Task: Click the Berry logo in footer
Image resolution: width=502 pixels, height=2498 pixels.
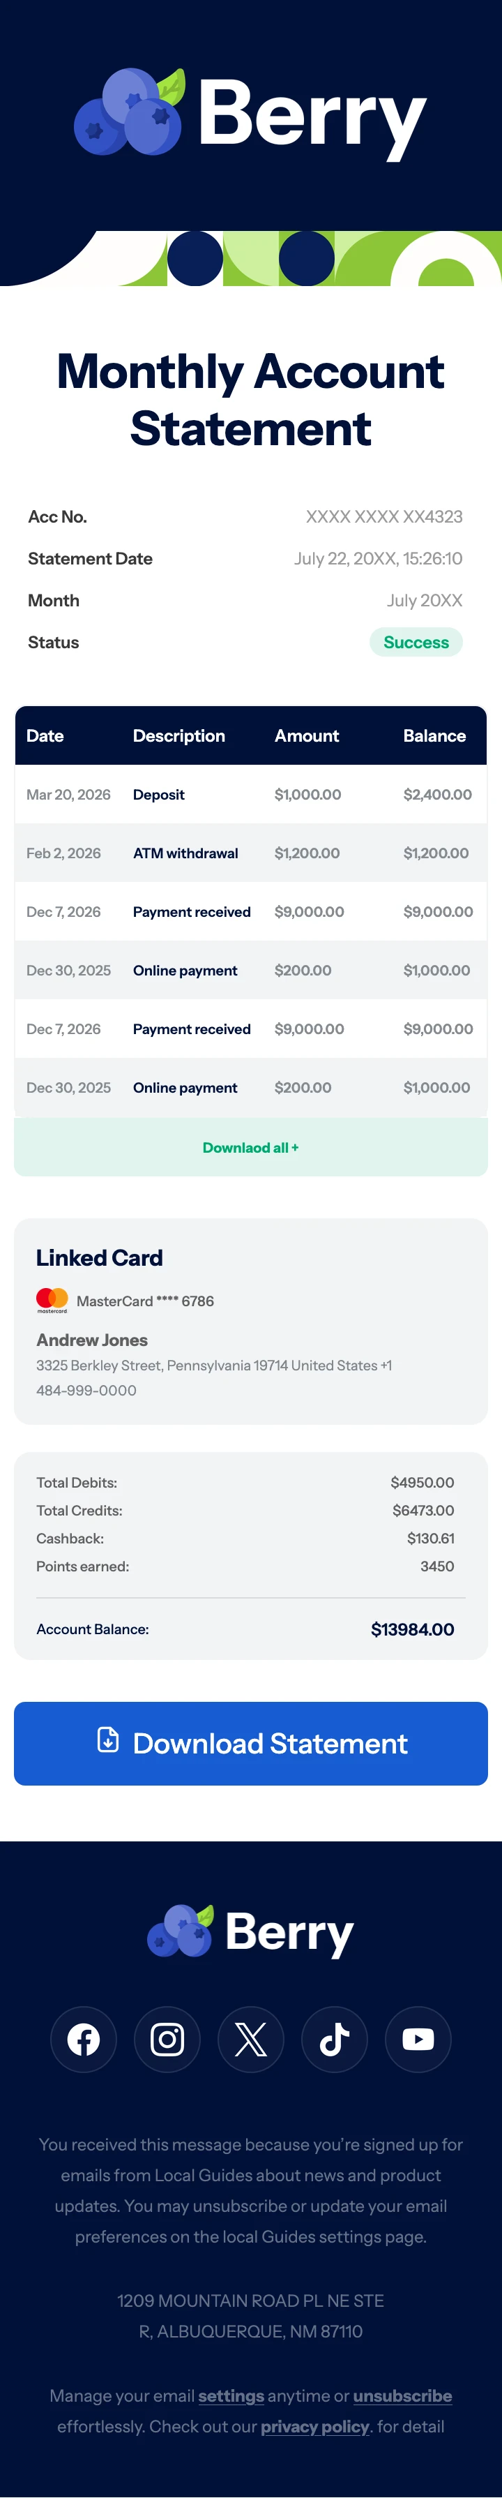Action: coord(251,1931)
